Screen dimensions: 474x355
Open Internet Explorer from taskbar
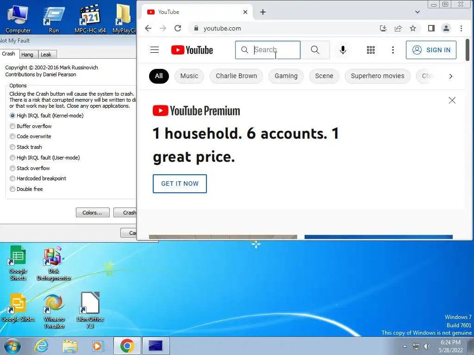(41, 346)
